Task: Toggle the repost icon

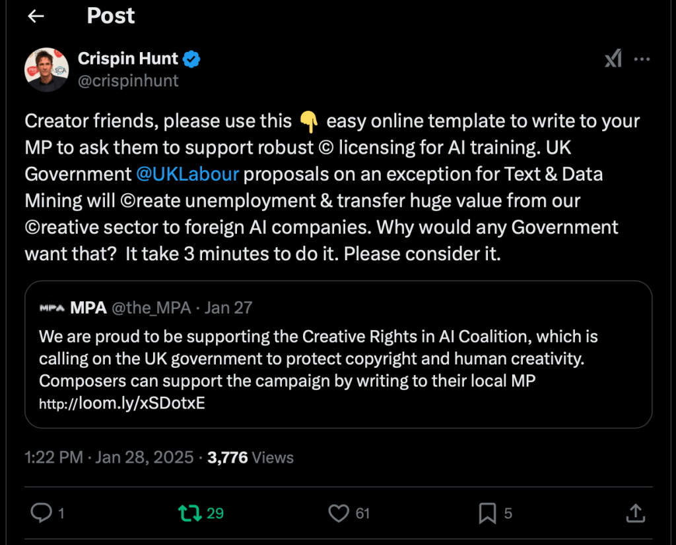Action: pos(190,513)
